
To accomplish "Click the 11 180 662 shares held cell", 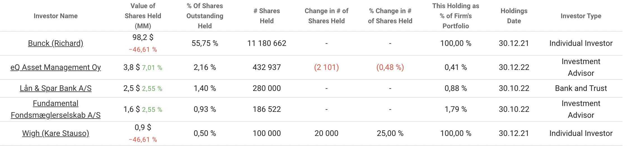I will tap(266, 43).
